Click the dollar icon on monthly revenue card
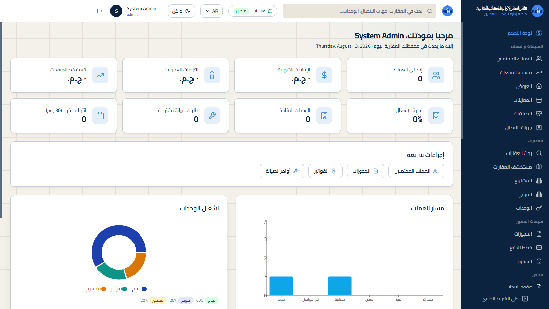 coord(324,75)
